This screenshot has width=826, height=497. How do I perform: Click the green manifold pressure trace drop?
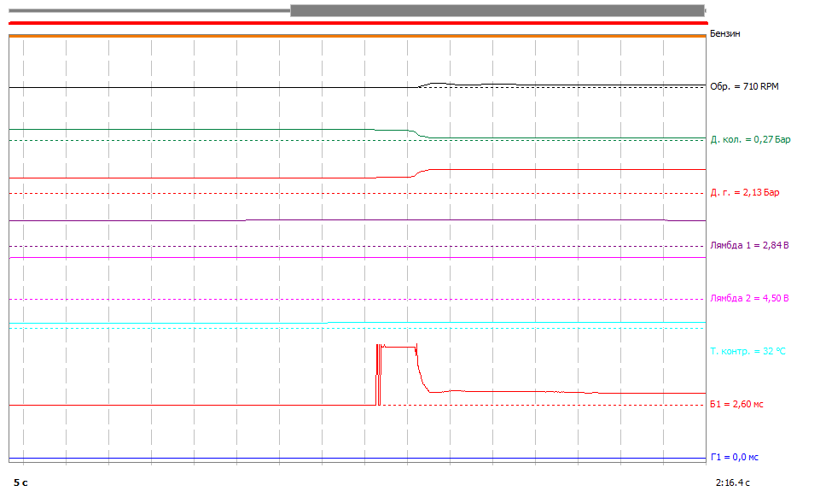coord(416,133)
